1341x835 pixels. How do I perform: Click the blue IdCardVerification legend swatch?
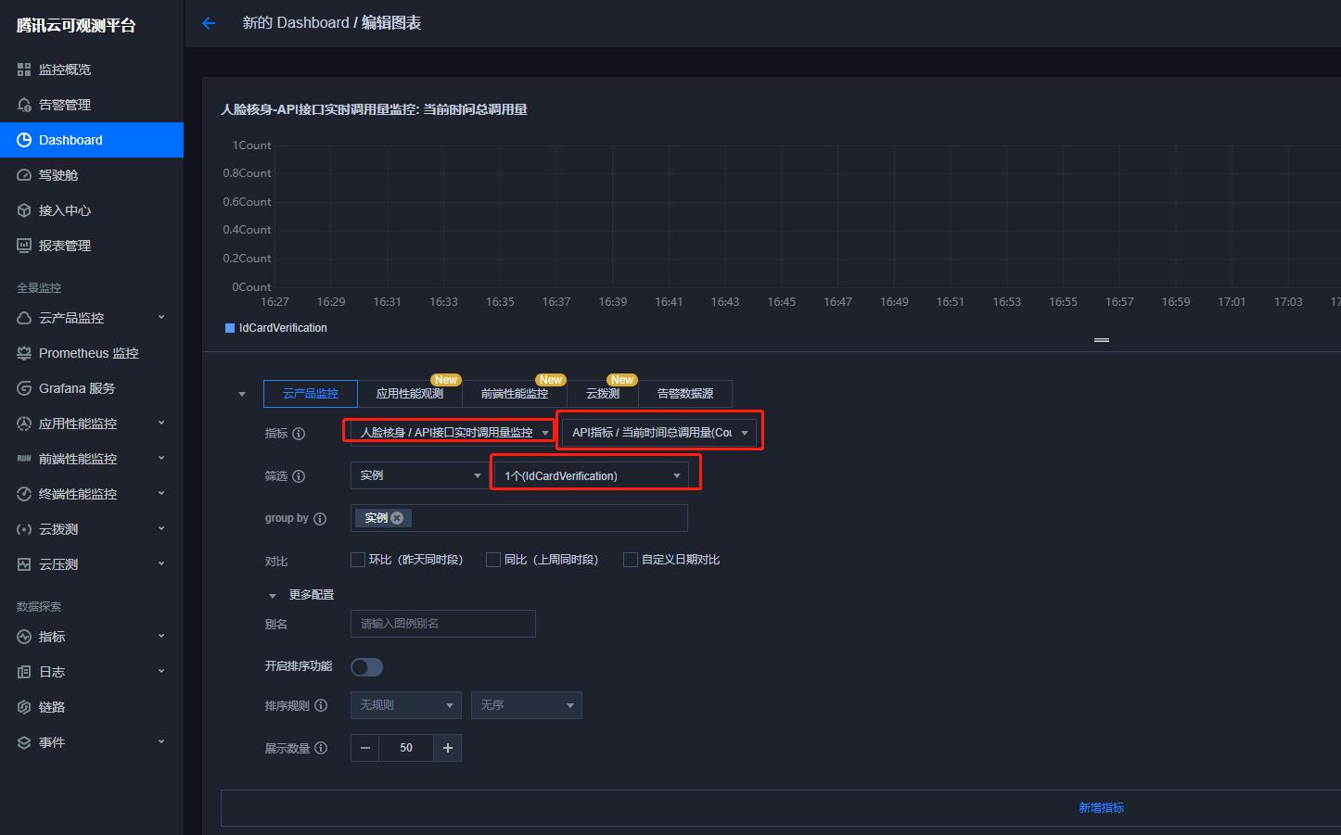click(x=230, y=328)
